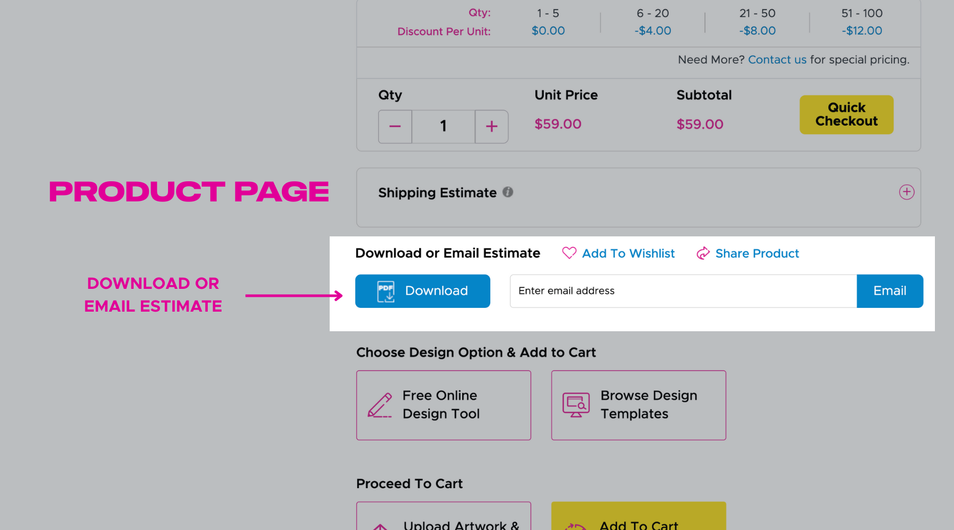Viewport: 954px width, 530px height.
Task: Select Browse Design Templates option
Action: (639, 405)
